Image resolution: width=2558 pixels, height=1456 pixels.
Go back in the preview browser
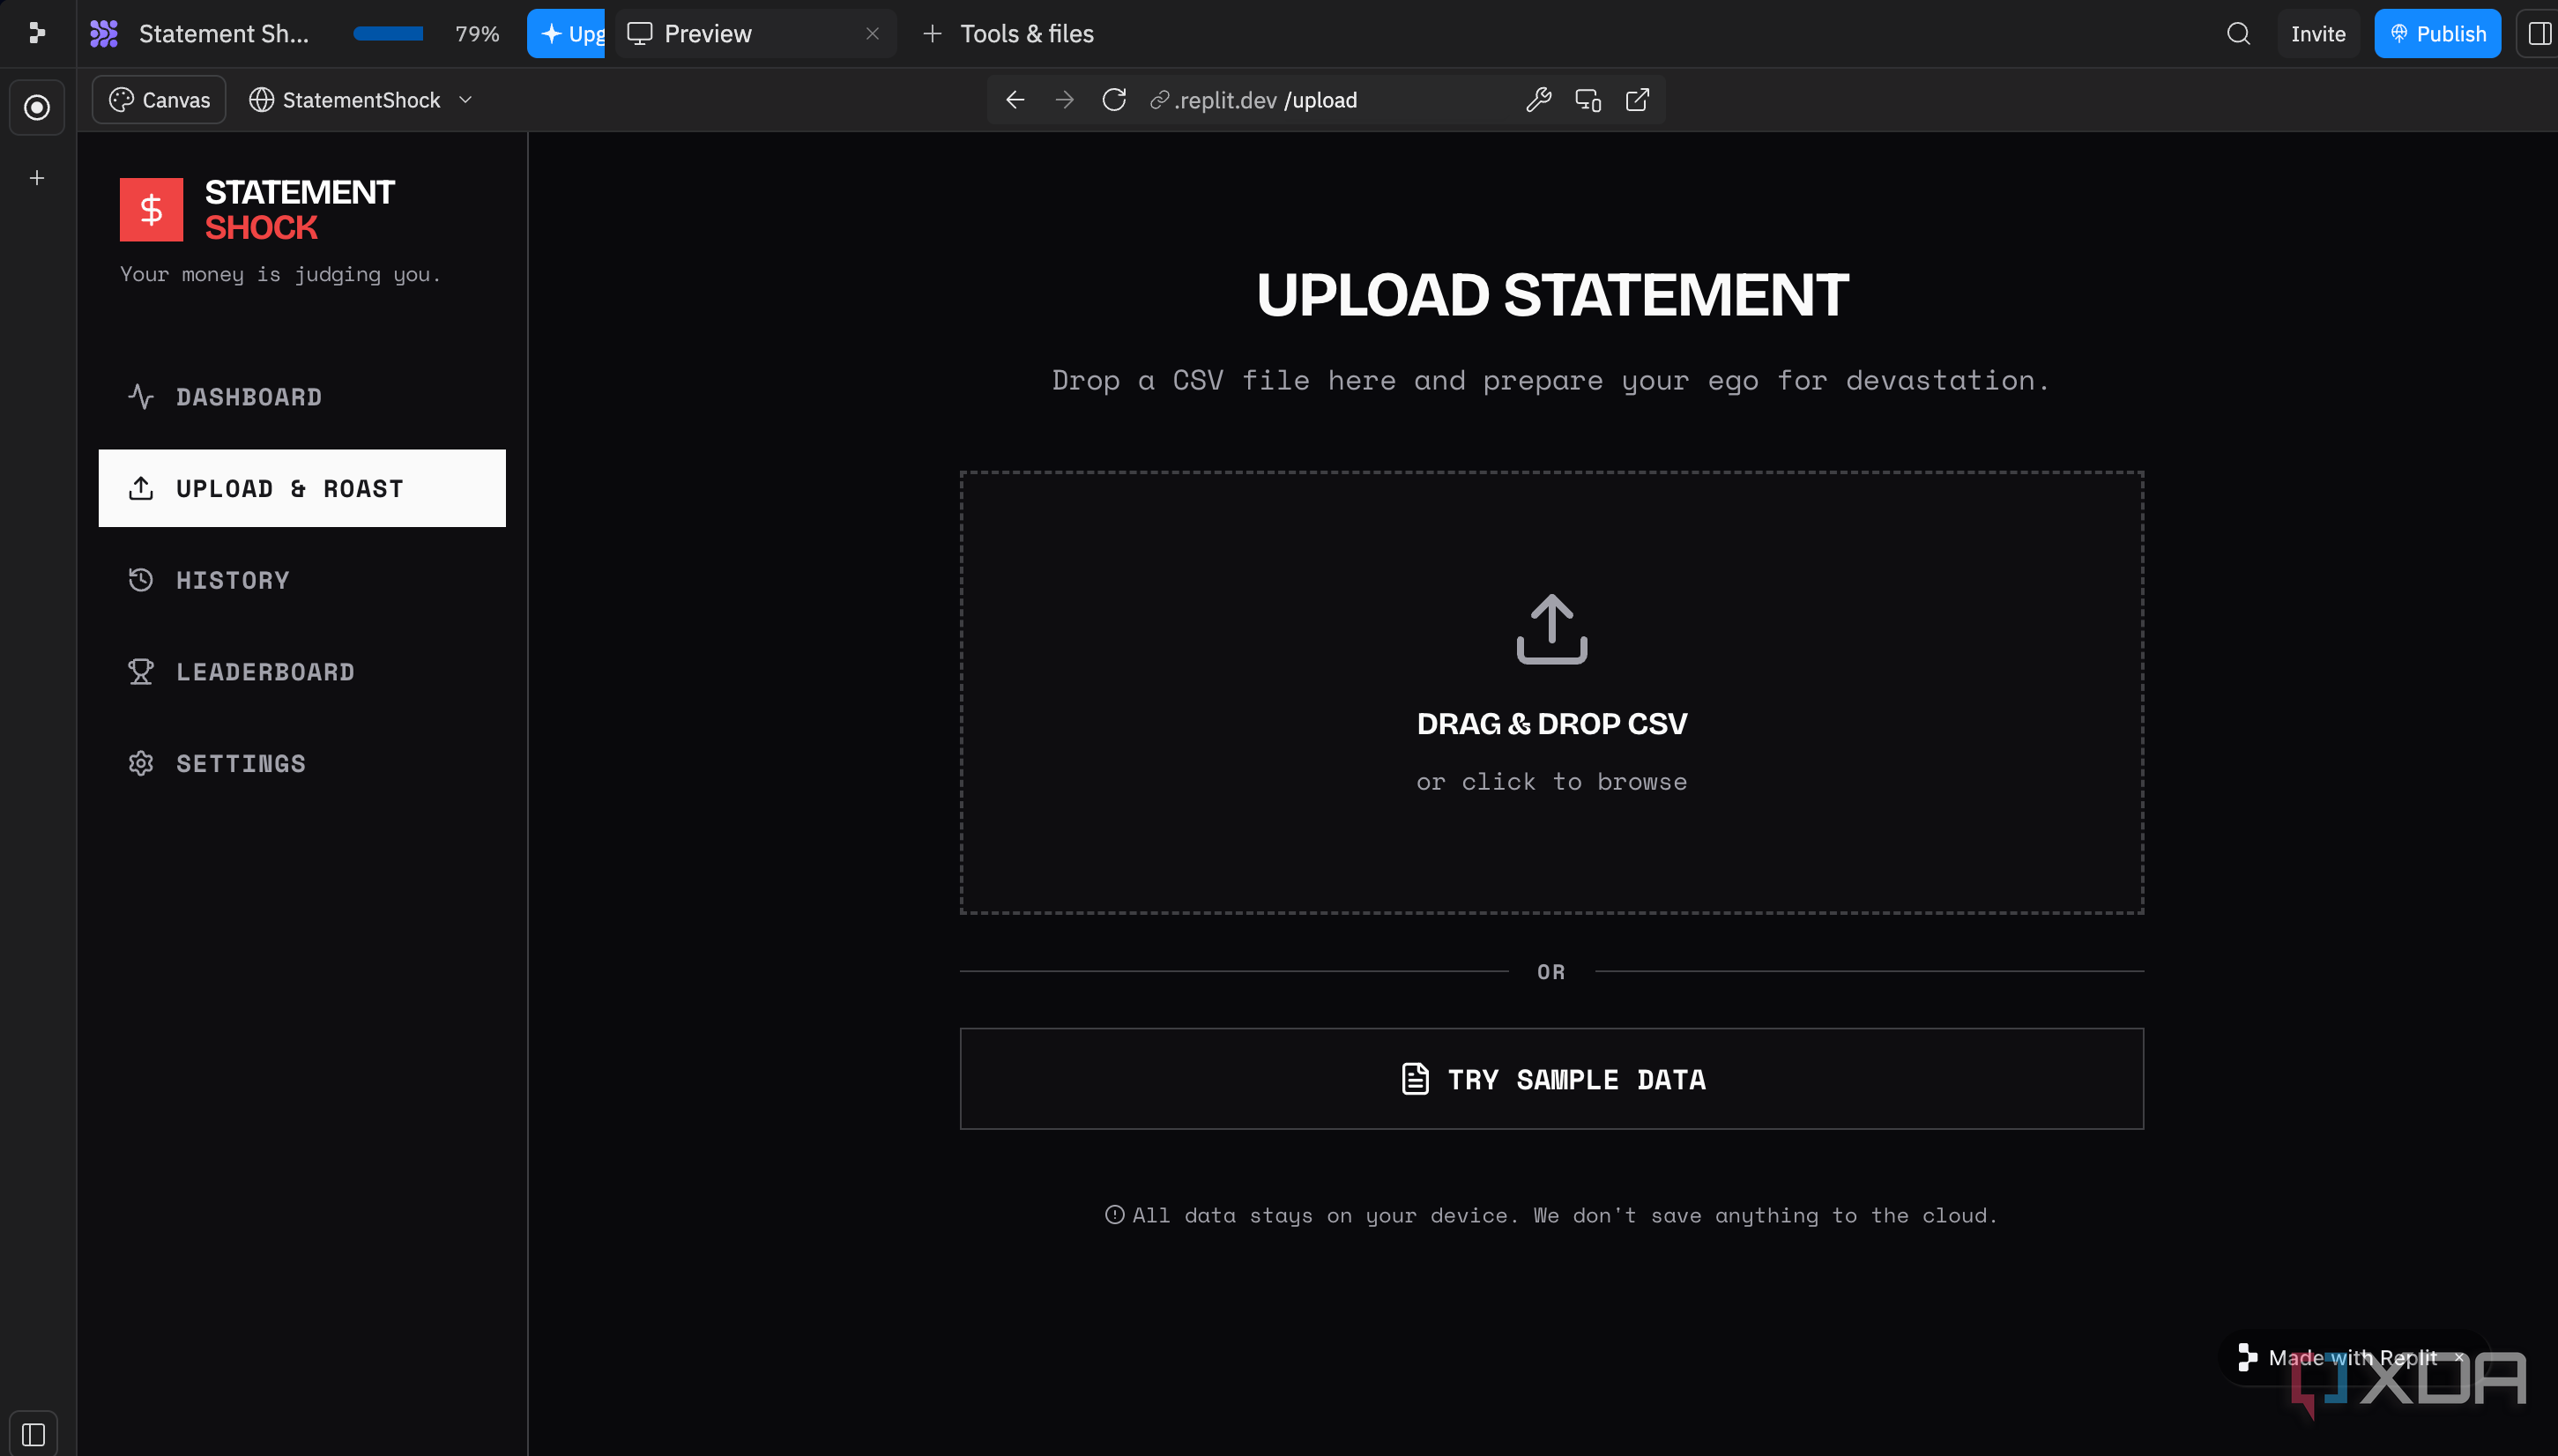1015,100
